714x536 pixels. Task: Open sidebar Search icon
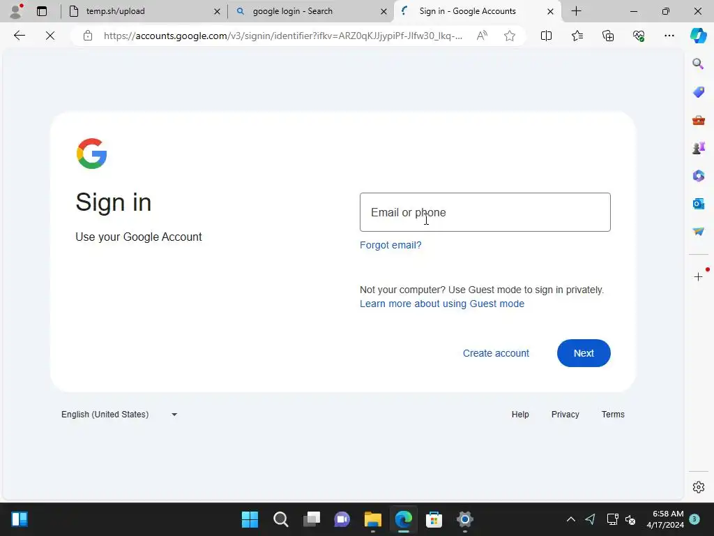coord(698,64)
